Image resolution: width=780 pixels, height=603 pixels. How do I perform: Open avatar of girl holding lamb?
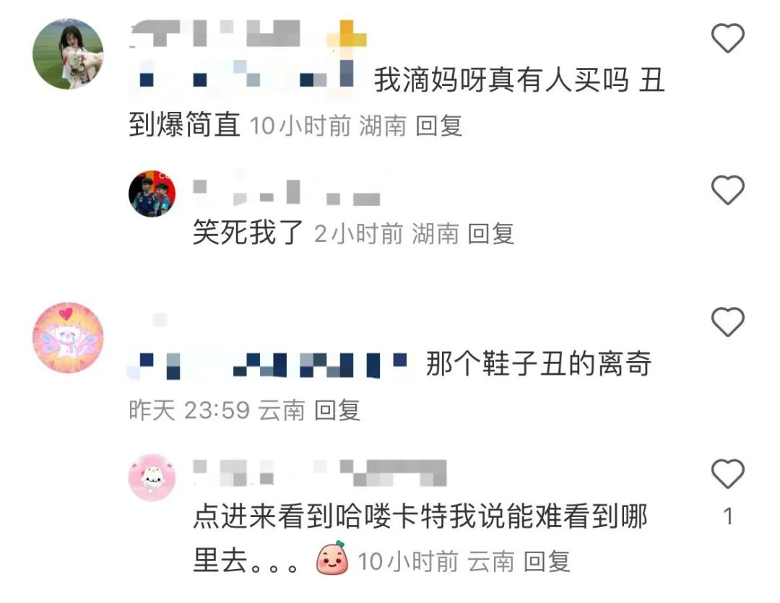[68, 54]
